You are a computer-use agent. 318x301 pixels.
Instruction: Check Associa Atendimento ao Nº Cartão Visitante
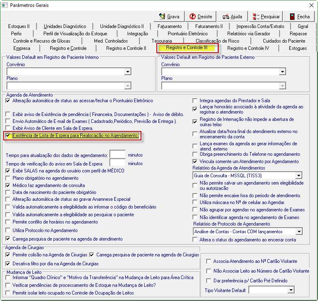pyautogui.click(x=209, y=261)
